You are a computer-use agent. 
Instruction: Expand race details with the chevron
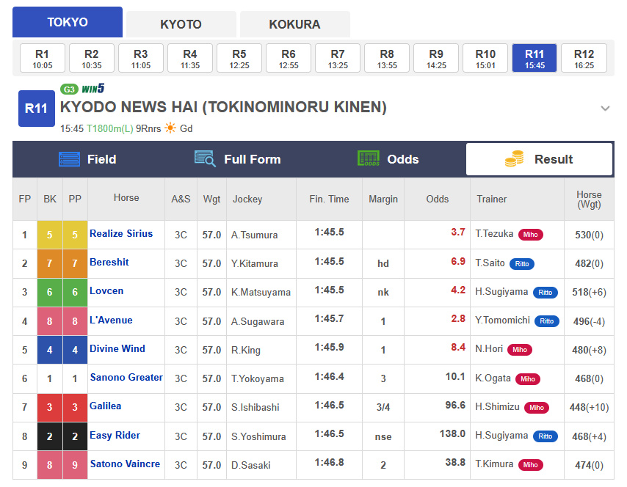(x=605, y=109)
